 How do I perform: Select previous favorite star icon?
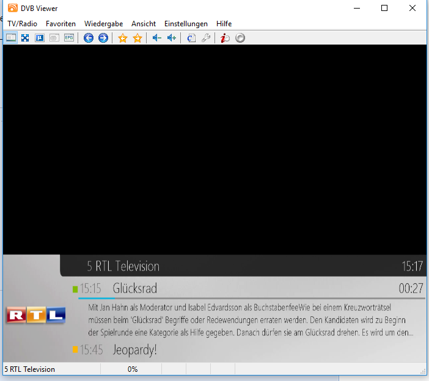tap(123, 38)
